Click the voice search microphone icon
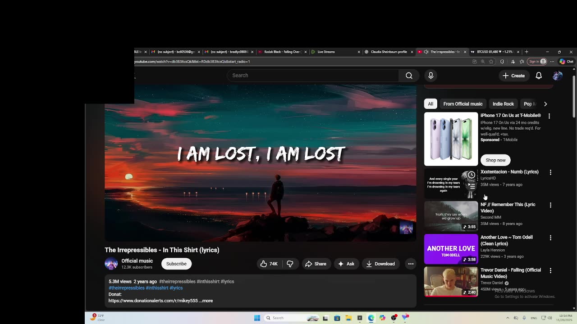 pos(430,76)
